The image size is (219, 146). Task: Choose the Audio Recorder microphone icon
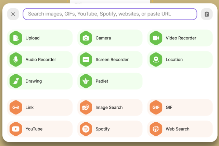coord(16,60)
